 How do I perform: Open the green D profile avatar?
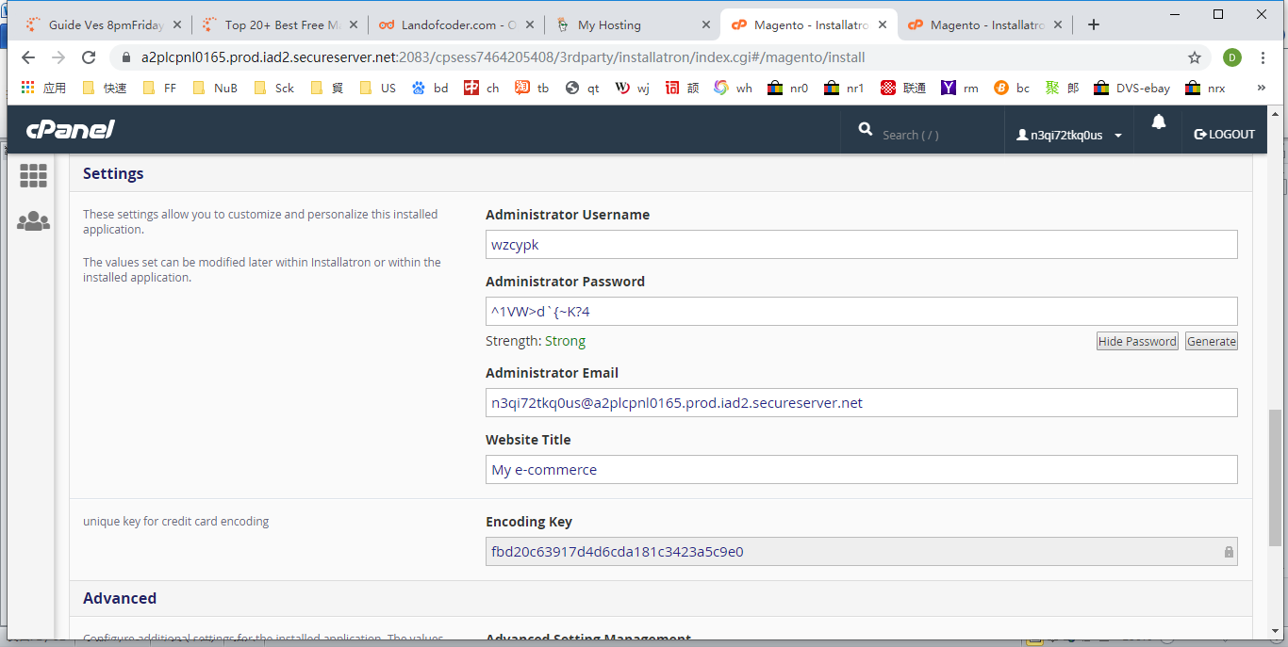pyautogui.click(x=1232, y=57)
